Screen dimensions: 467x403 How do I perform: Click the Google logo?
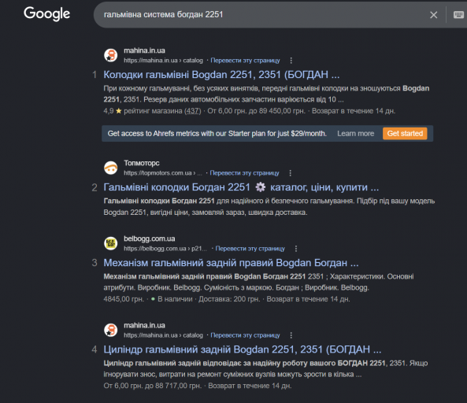46,13
